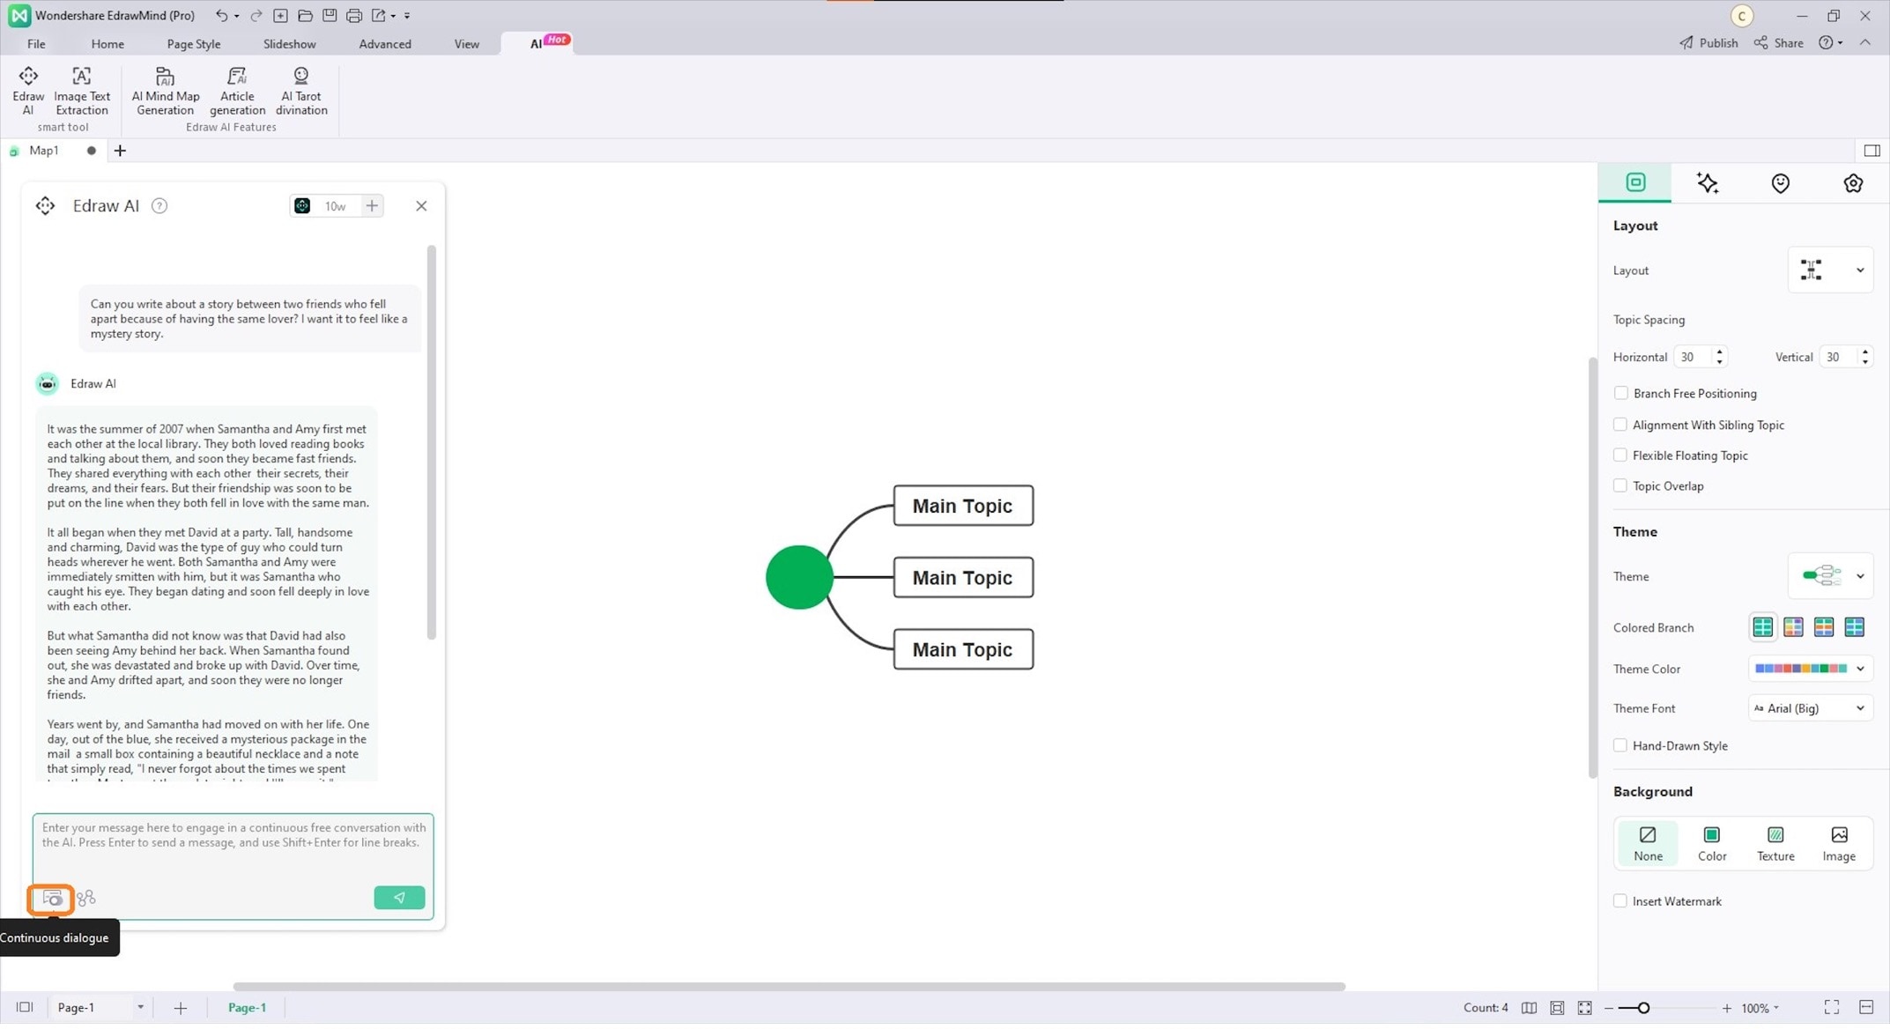Select the Image Text Extraction tool
This screenshot has width=1890, height=1029.
[81, 89]
